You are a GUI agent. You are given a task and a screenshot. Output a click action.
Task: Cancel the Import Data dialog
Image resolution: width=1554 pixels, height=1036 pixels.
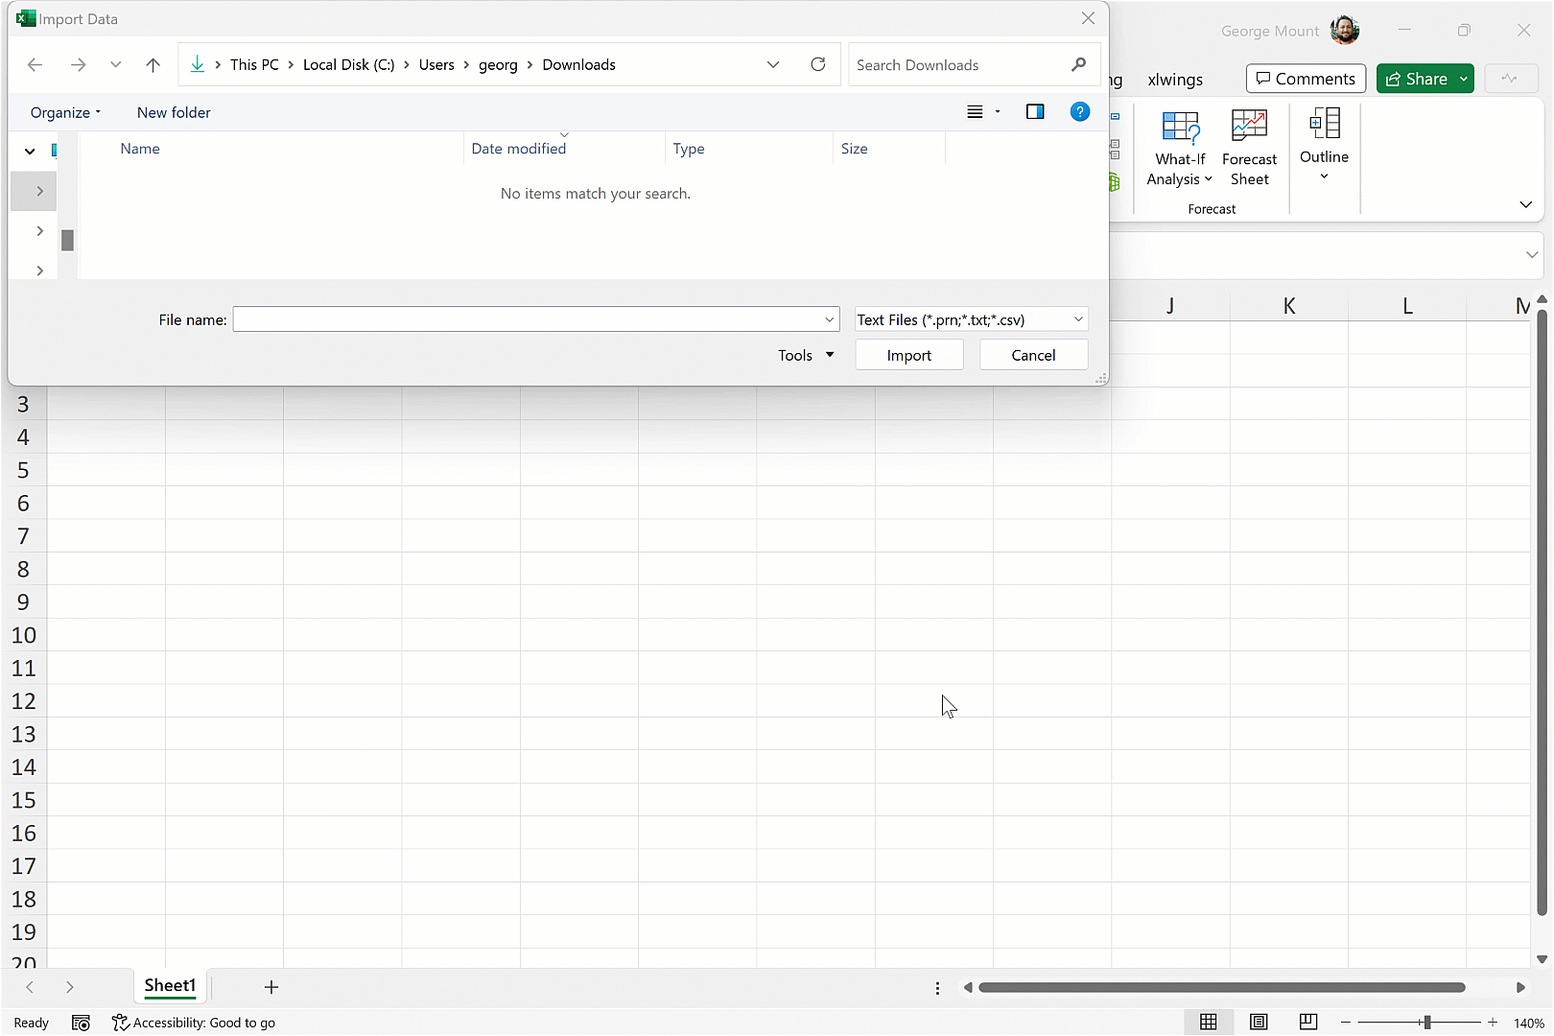pyautogui.click(x=1033, y=355)
